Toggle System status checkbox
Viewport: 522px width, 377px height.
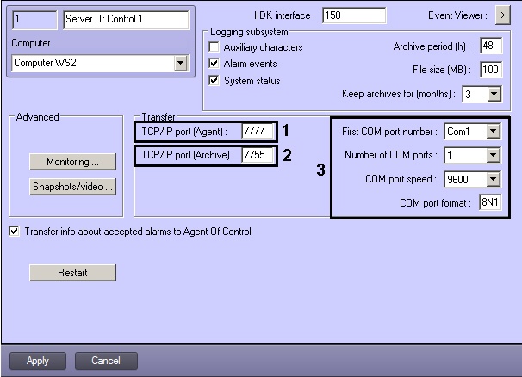[x=214, y=80]
